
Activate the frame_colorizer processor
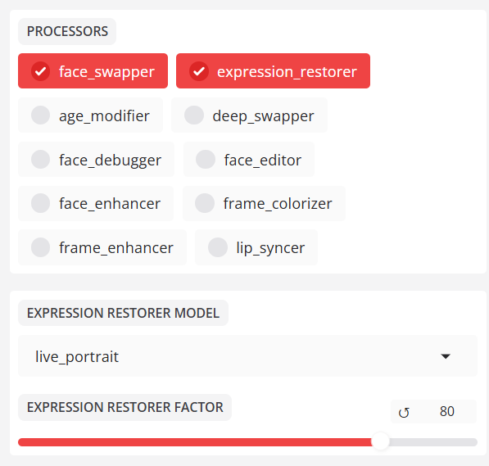pos(264,203)
